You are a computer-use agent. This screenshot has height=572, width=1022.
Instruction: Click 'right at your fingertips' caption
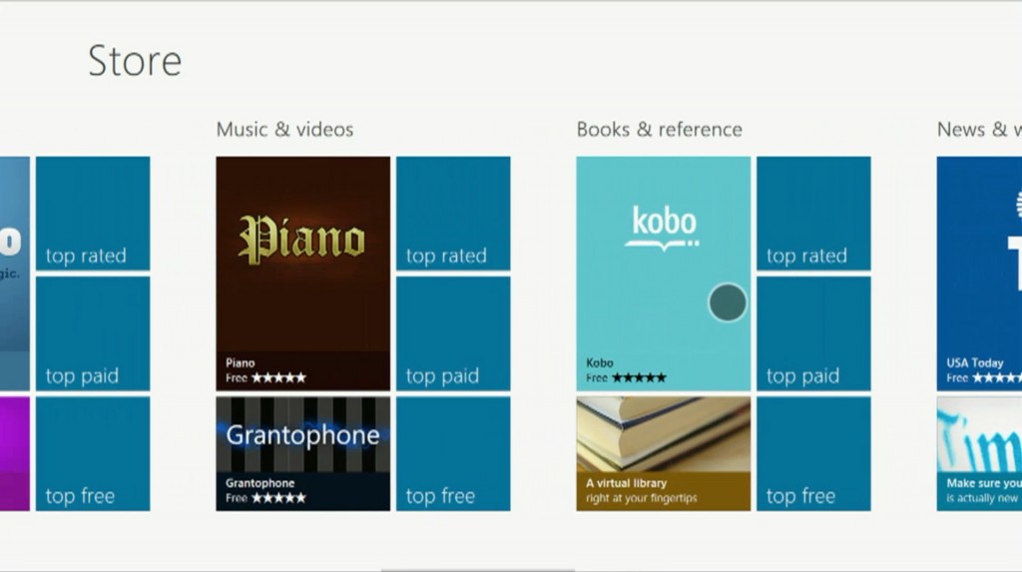pyautogui.click(x=642, y=498)
